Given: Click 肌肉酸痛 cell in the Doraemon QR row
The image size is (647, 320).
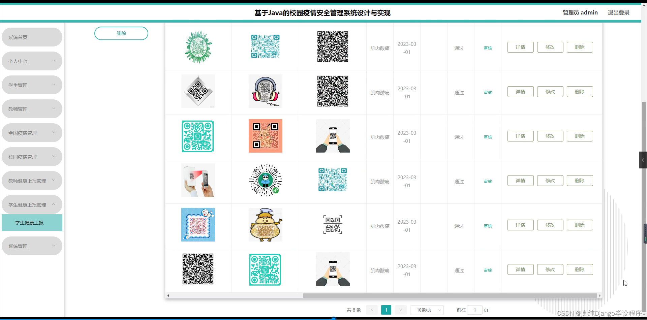Looking at the screenshot, I should pyautogui.click(x=380, y=226).
